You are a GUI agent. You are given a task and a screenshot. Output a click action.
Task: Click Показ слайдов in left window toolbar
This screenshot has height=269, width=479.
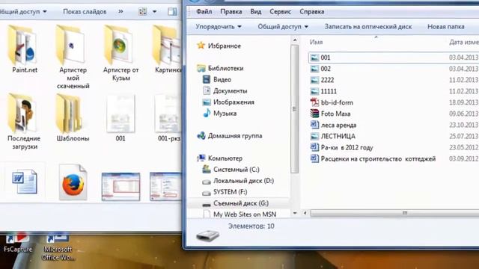pos(85,12)
